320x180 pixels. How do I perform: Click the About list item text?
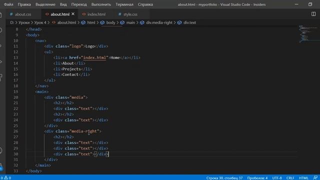pos(68,63)
